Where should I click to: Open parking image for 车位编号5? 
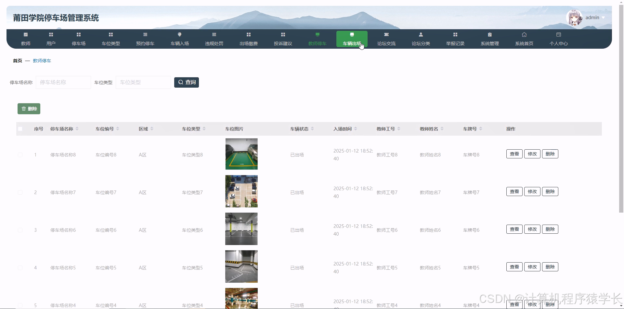point(241,266)
